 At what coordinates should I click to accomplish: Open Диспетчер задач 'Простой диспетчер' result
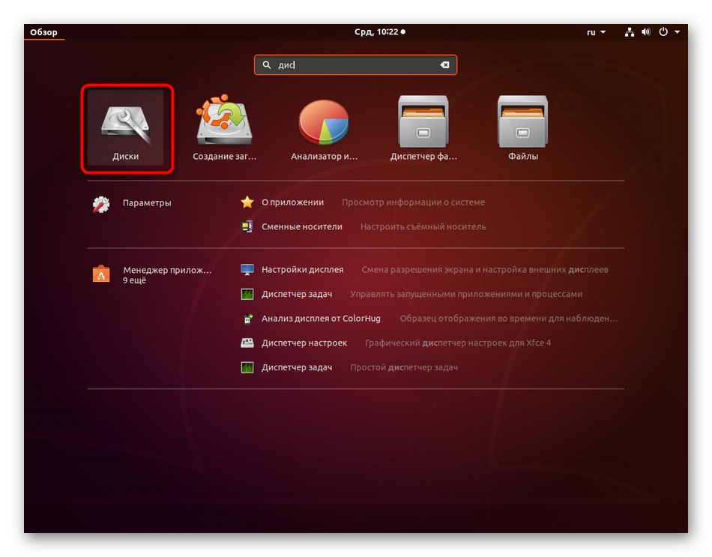297,367
